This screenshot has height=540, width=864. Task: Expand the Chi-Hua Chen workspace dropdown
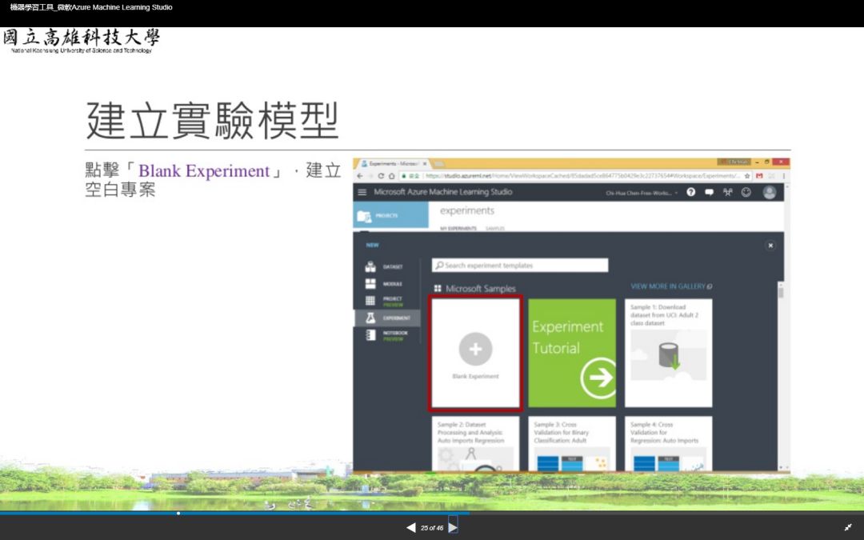[x=642, y=193]
